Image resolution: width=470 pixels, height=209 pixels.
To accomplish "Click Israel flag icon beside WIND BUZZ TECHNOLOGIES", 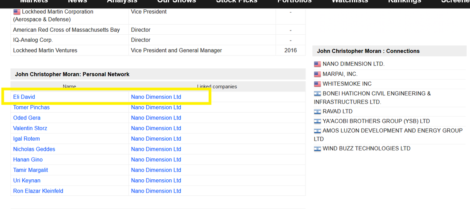I will [317, 148].
